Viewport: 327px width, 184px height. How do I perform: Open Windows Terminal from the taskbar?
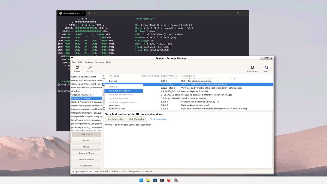coord(162,180)
